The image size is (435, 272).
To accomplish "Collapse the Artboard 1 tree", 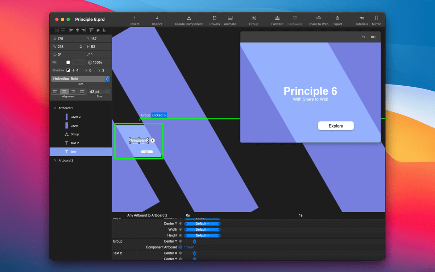I will (x=55, y=108).
